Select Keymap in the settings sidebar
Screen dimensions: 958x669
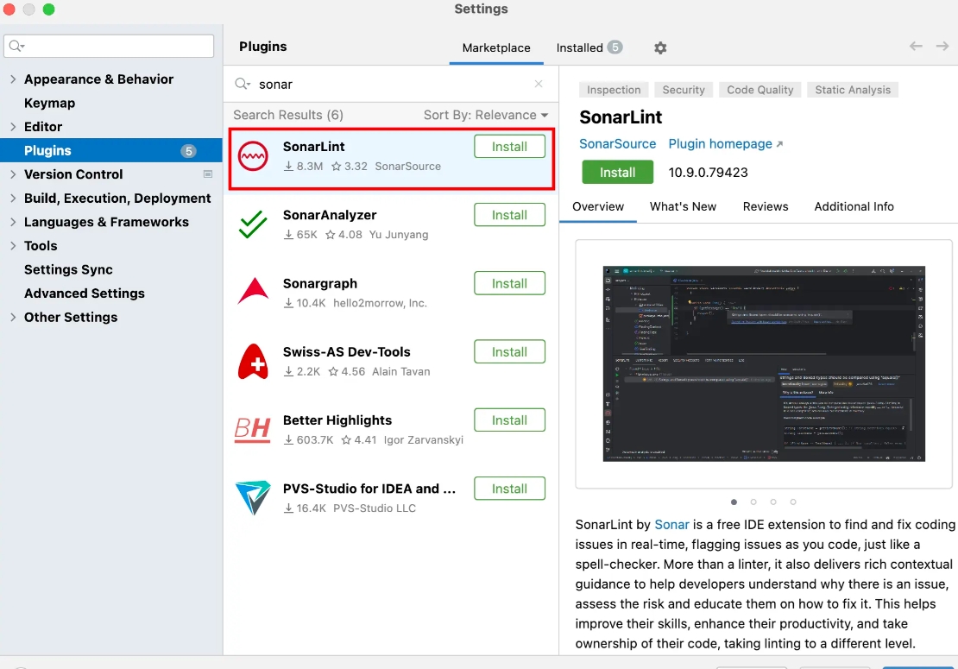(x=49, y=103)
